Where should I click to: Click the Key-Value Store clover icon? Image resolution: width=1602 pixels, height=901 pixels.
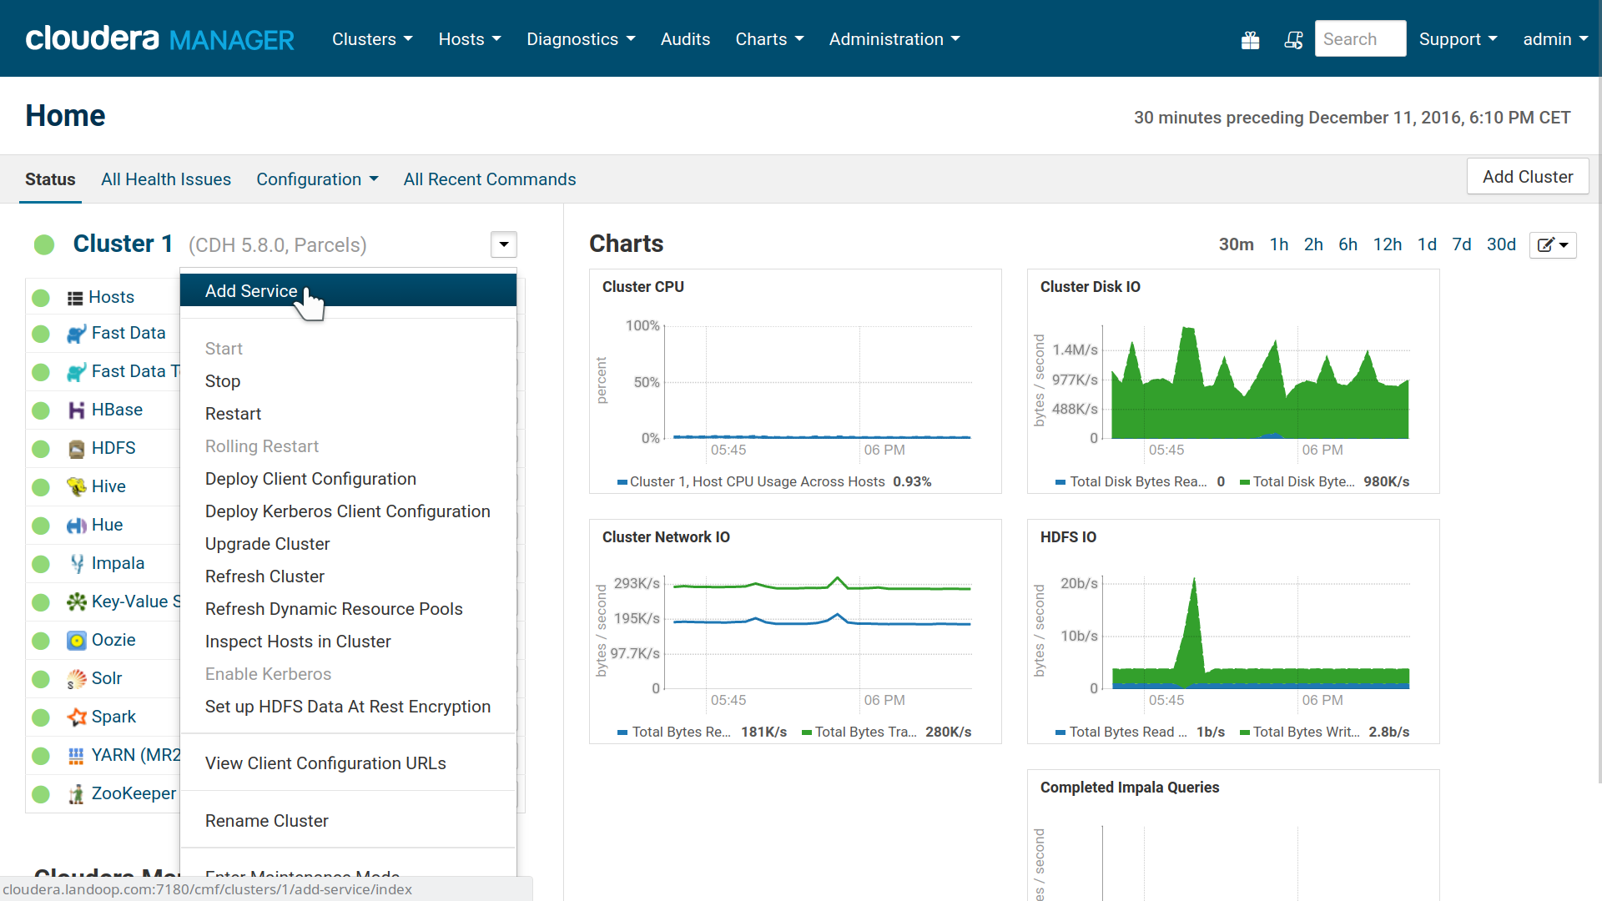coord(76,602)
